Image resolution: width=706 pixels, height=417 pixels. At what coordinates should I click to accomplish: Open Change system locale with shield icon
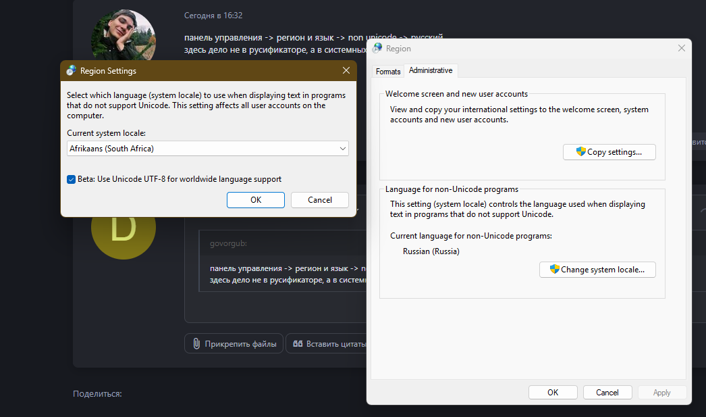[x=597, y=269]
